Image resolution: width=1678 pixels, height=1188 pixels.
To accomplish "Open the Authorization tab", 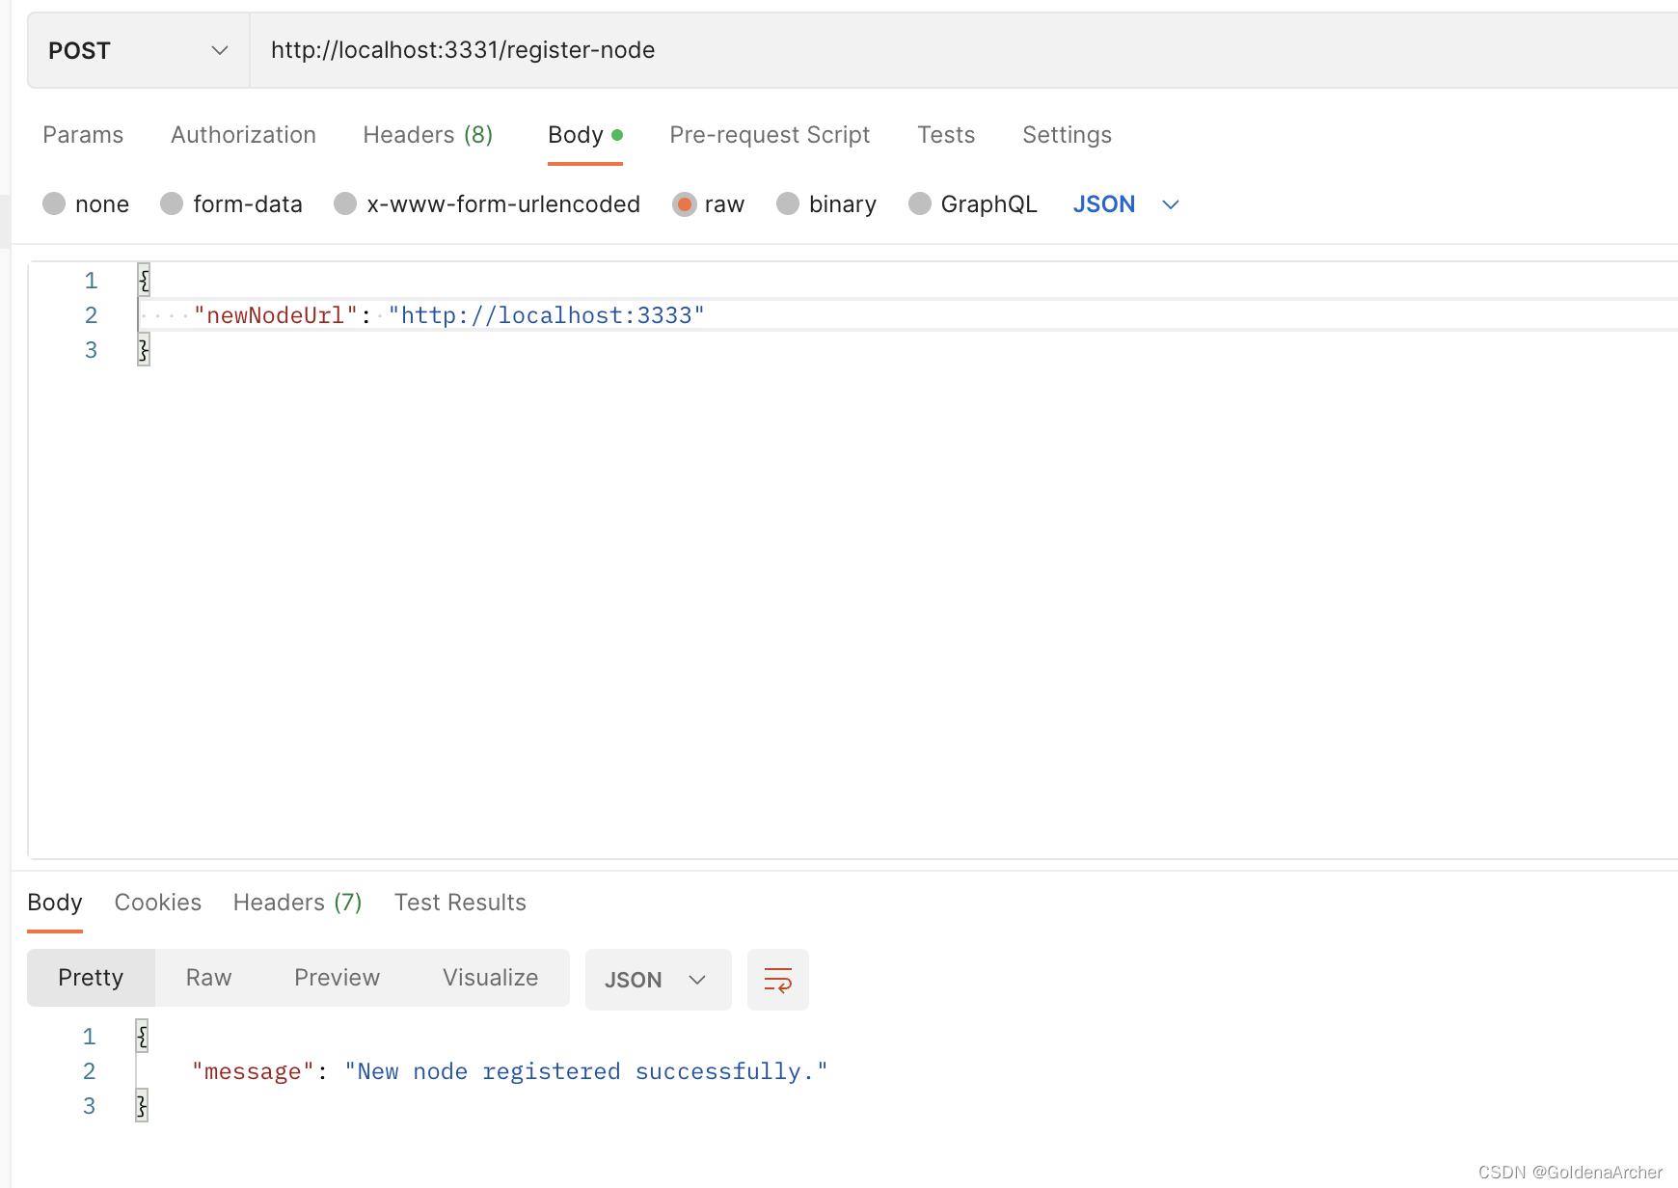I will (243, 135).
